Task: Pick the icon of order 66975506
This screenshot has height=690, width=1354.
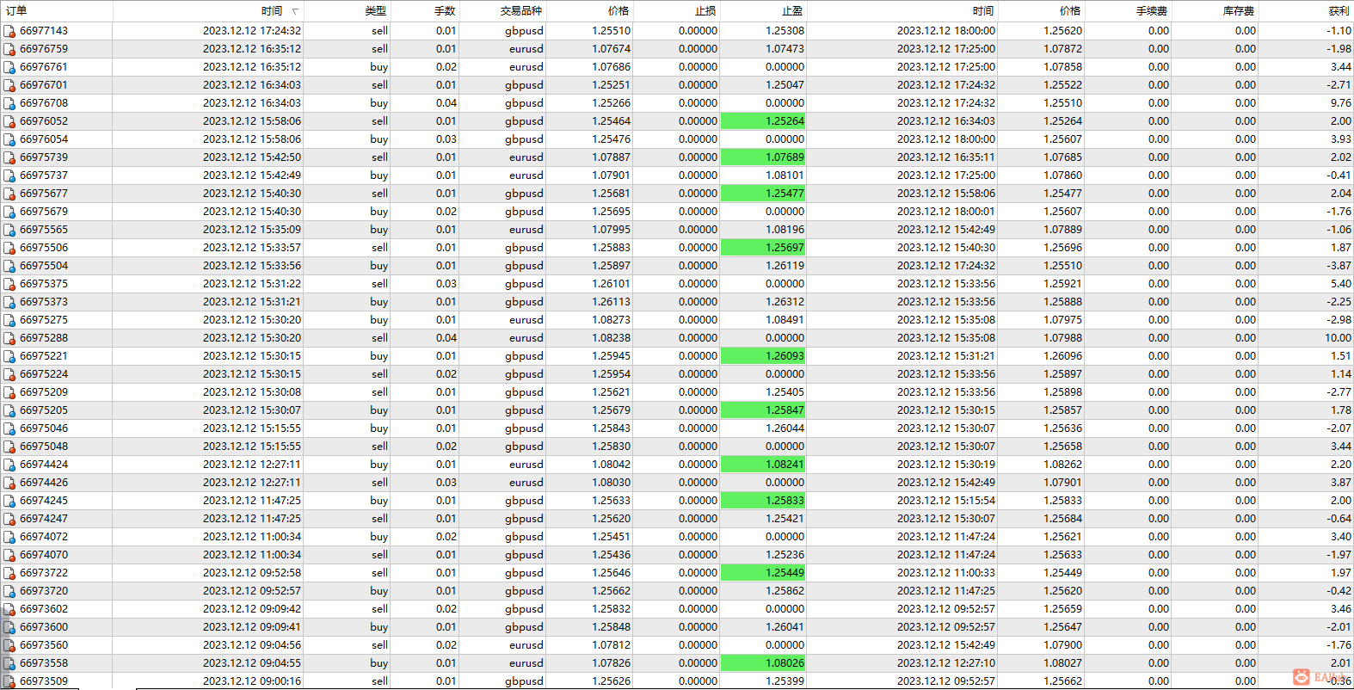Action: pos(9,248)
